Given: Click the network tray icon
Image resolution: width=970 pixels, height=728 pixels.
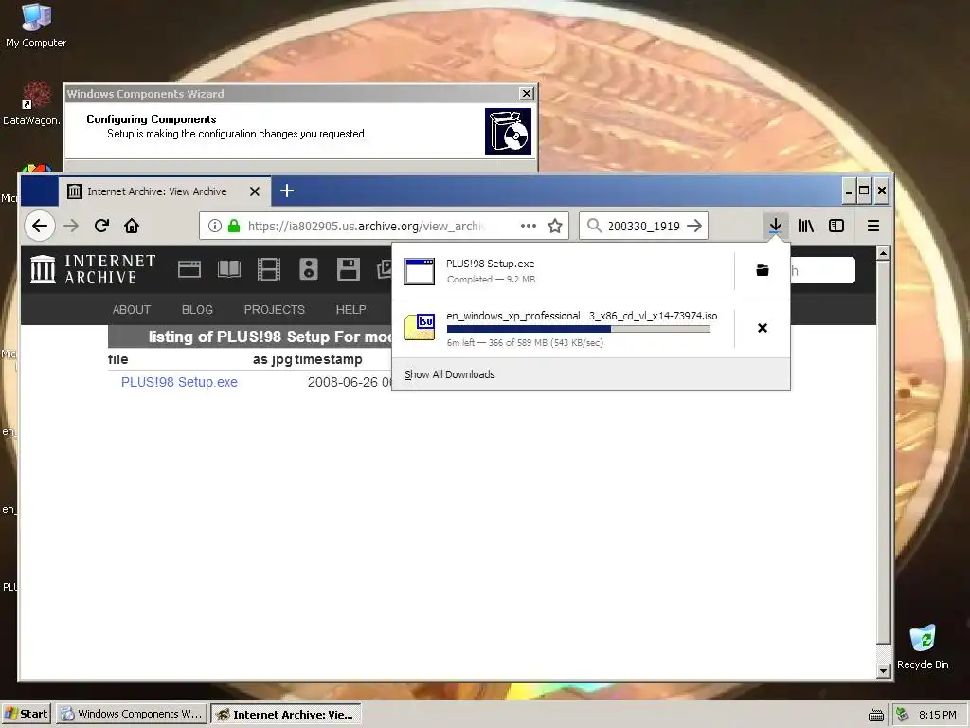Looking at the screenshot, I should coord(903,715).
